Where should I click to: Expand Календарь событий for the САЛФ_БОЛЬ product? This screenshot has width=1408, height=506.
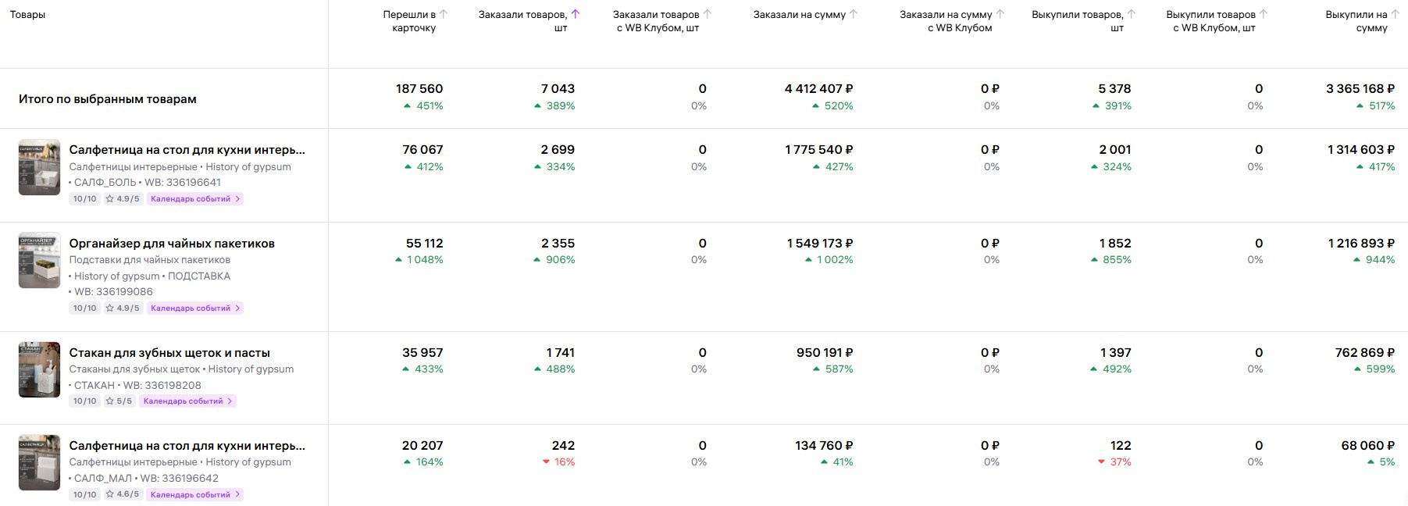coord(195,199)
